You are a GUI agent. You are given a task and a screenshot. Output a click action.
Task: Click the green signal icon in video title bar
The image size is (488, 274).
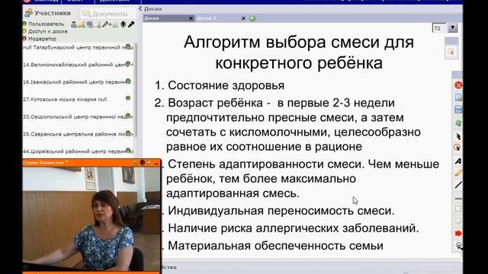pos(135,163)
